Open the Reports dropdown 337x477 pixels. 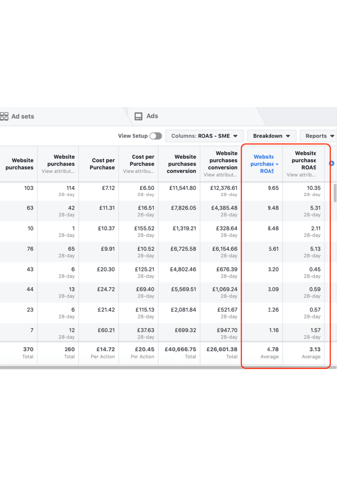click(x=320, y=136)
